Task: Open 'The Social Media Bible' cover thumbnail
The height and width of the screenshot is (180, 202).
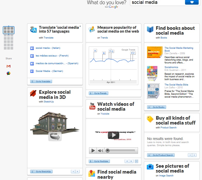Action: point(153,91)
